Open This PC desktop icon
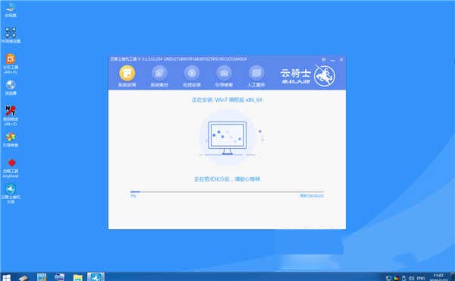Image resolution: width=455 pixels, height=281 pixels. click(x=11, y=10)
